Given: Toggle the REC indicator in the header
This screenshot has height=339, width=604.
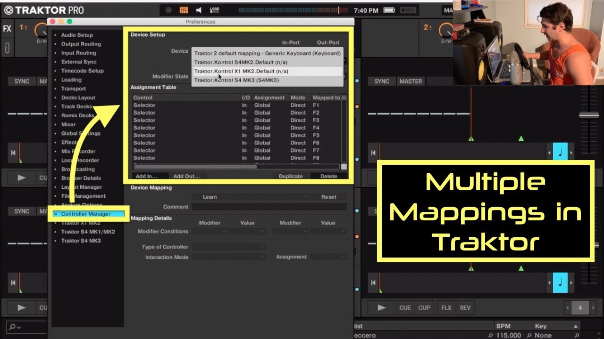Looking at the screenshot, I should coord(408,10).
